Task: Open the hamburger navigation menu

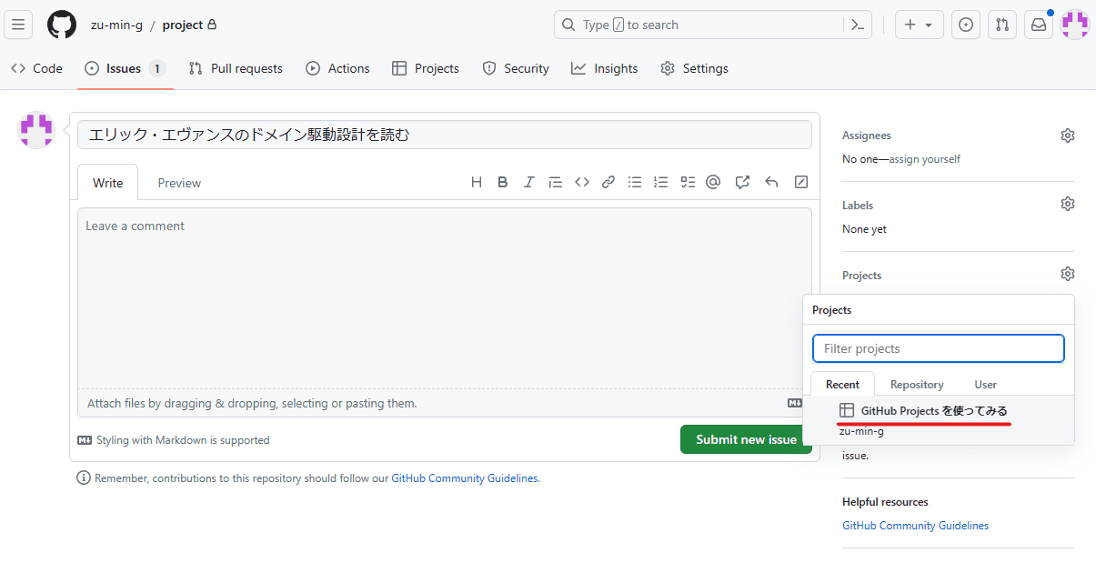Action: (18, 25)
